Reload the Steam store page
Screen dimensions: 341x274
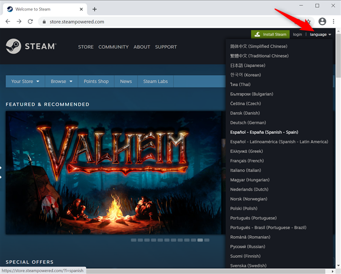(30, 22)
